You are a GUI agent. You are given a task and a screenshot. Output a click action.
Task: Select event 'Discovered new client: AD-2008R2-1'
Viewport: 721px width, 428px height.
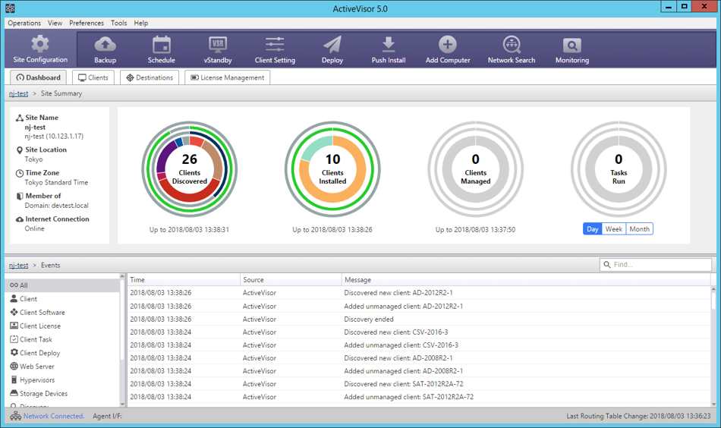(419, 357)
